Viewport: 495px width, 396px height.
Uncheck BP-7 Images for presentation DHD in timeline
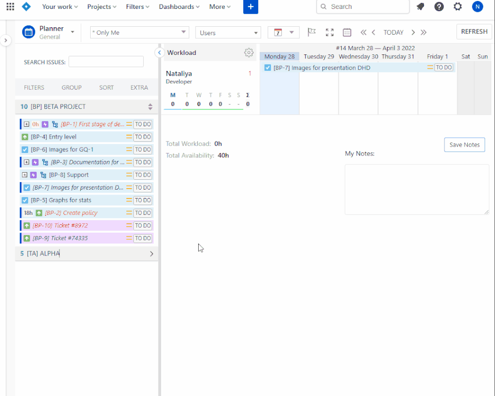(x=268, y=67)
